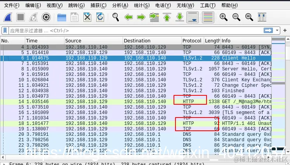Open capture options gear icon
The height and width of the screenshot is (165, 290).
click(46, 17)
